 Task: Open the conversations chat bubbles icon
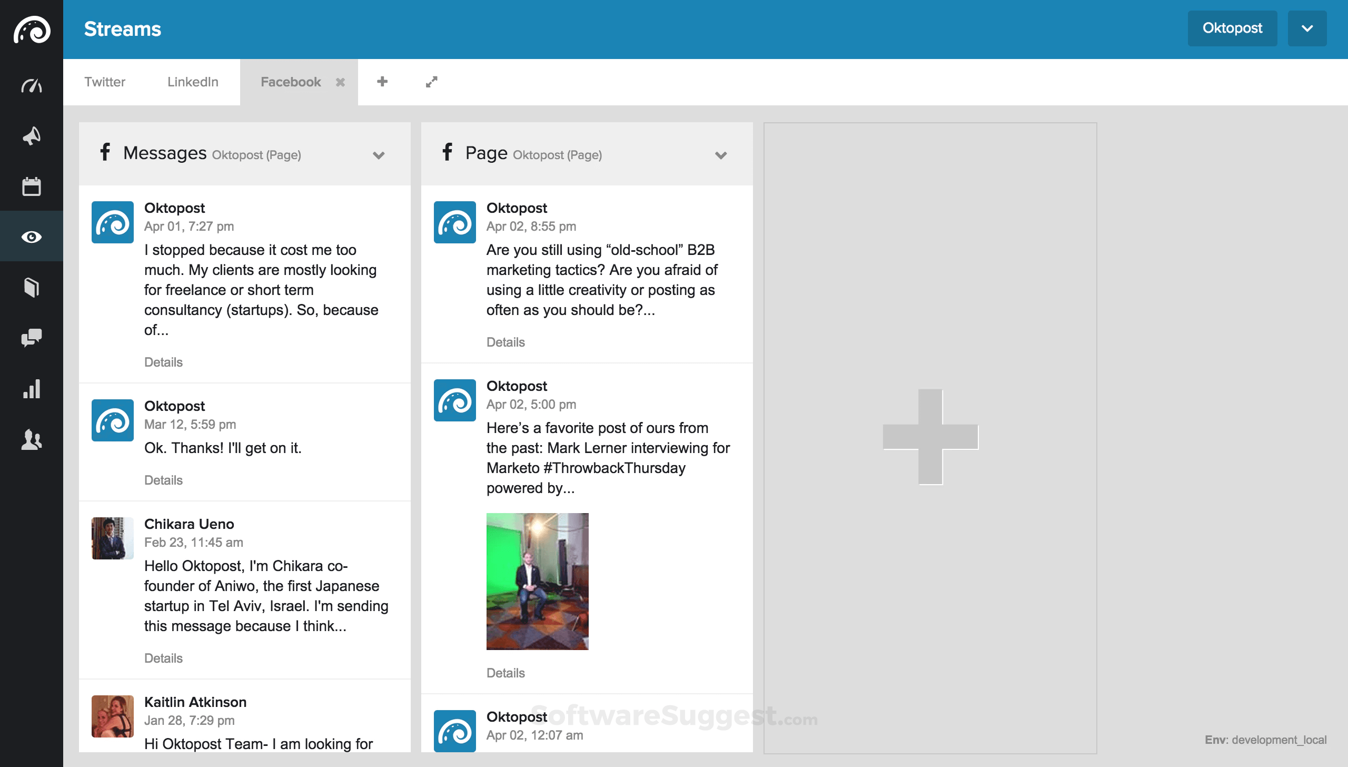[x=32, y=338]
